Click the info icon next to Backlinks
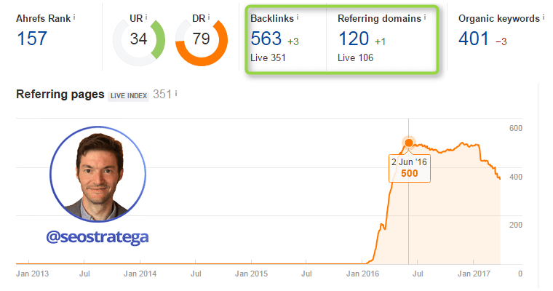 298,17
